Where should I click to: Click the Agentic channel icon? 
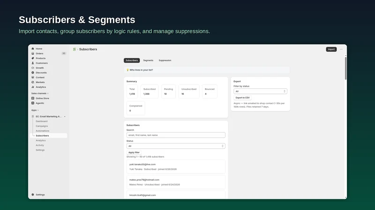33,103
